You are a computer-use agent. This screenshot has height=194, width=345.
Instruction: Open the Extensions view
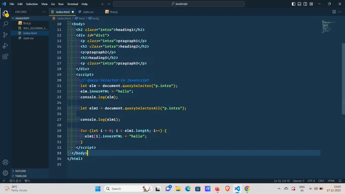[5, 56]
